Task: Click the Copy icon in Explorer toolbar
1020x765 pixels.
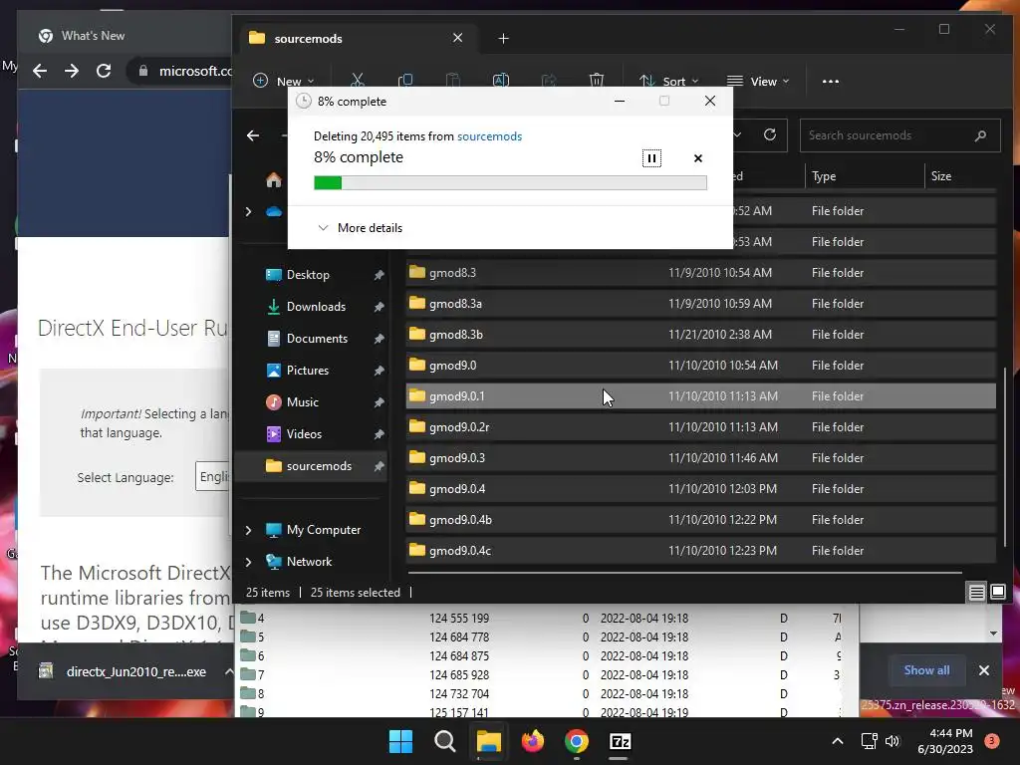Action: coord(405,80)
